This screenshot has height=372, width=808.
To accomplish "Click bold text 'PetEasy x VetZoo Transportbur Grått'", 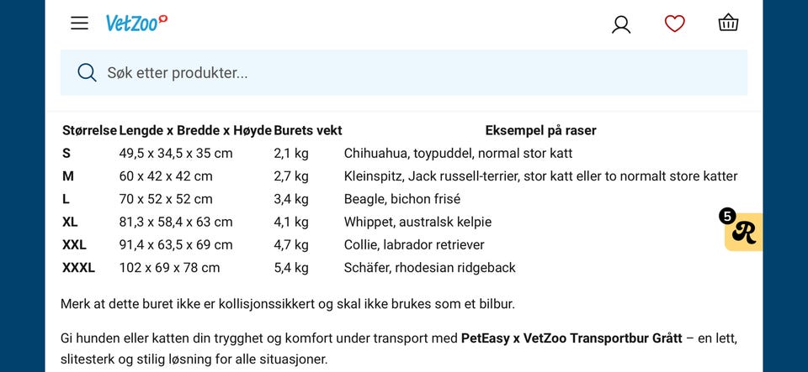I will click(571, 338).
